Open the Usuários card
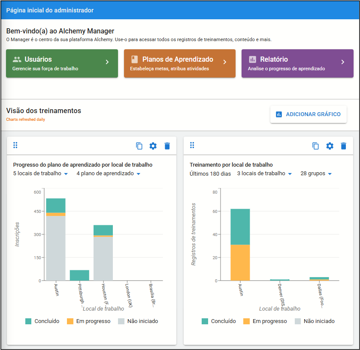 pos(62,63)
